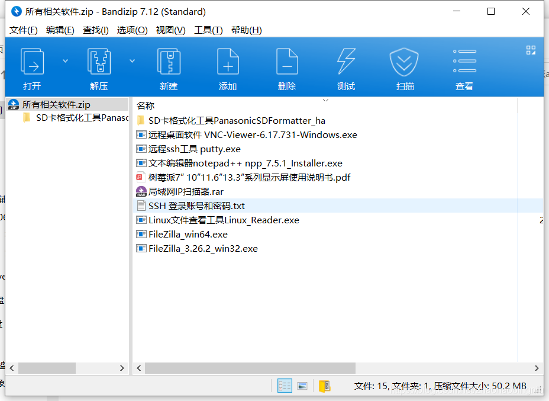Click the text file icon of SSH 登录账号

(x=141, y=206)
